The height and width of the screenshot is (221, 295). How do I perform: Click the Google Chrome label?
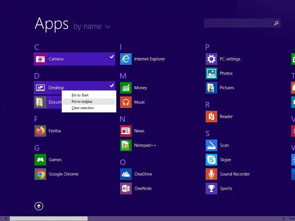tap(64, 174)
